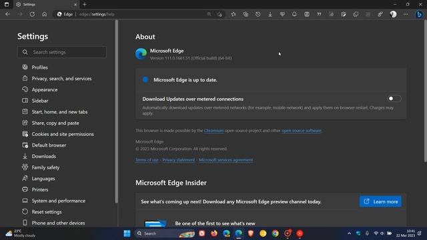
Task: Open the Privacy statement link
Action: (x=179, y=160)
